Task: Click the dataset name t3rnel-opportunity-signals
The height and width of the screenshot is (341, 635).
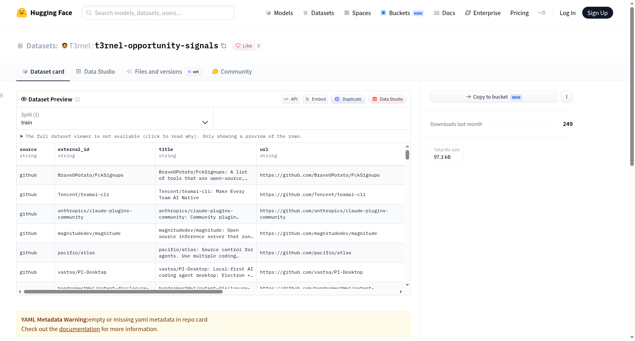Action: [x=156, y=46]
